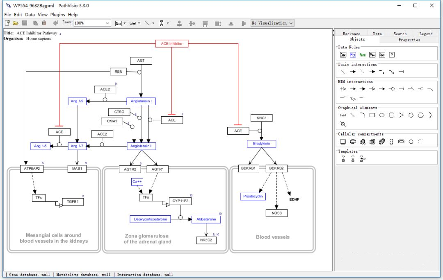Viewport: 443px width, 280px height.
Task: Expand arrow beside toolbar Gene button
Action: 124,23
